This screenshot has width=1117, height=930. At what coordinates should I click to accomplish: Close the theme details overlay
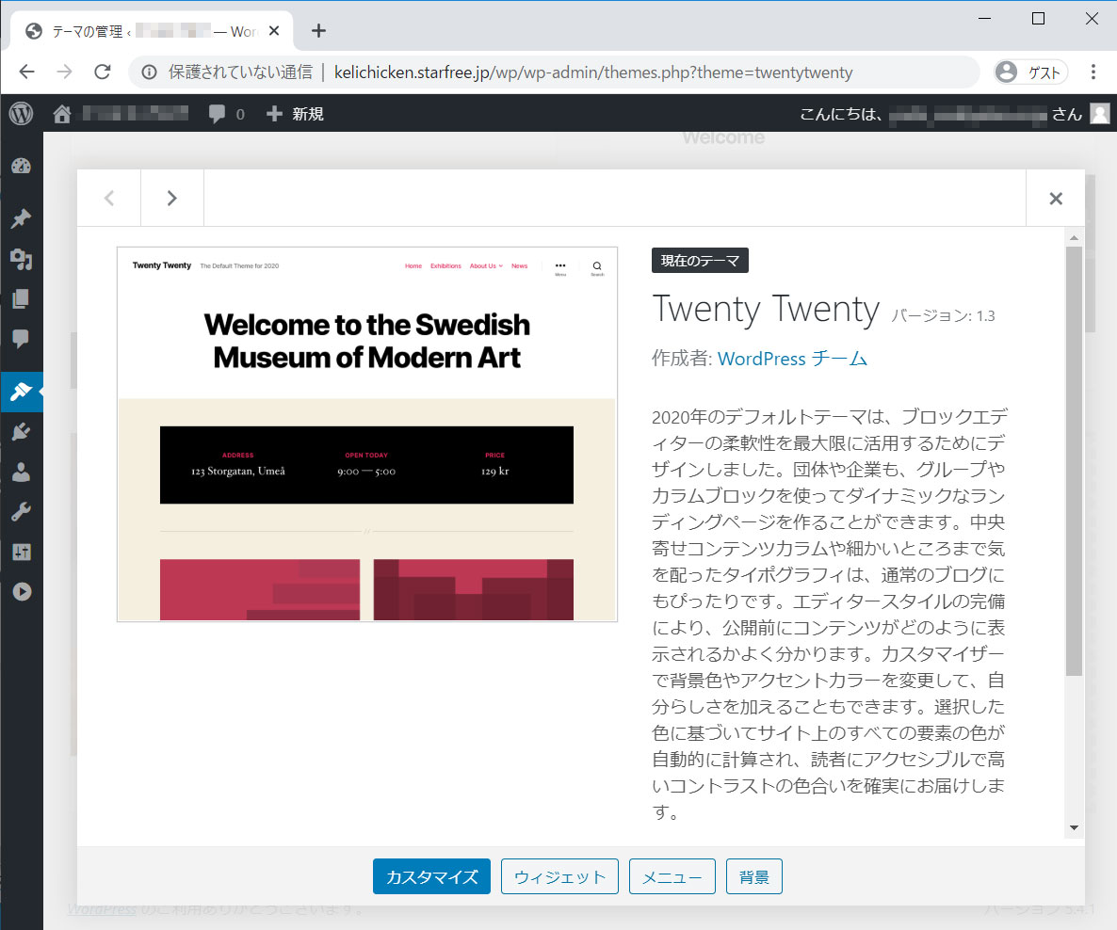coord(1056,198)
